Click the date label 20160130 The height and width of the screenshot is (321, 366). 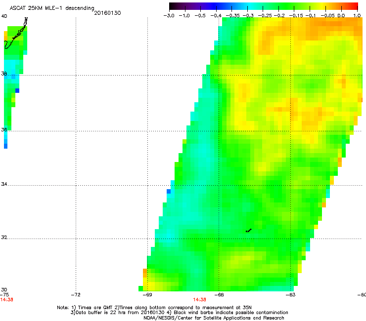pyautogui.click(x=107, y=13)
